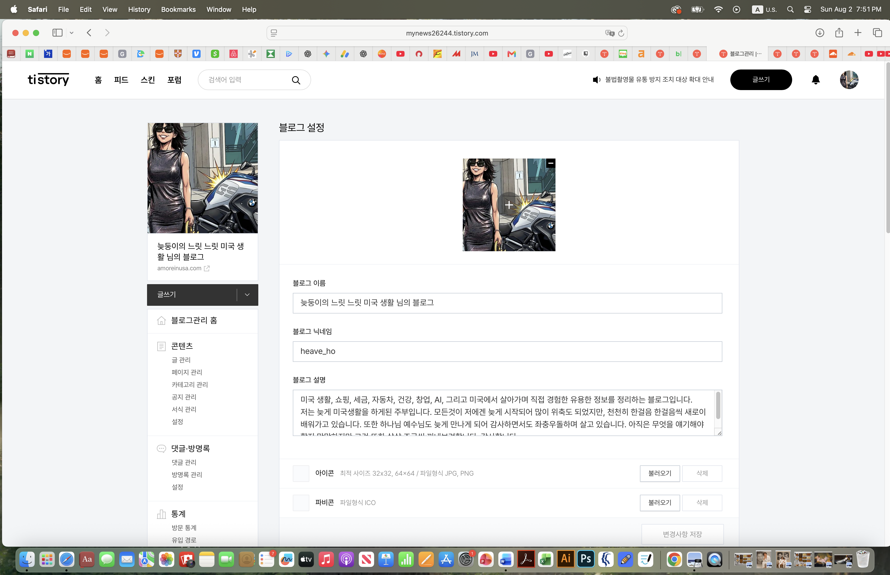
Task: Click 불러오기 for the 파비콘 row
Action: [x=660, y=503]
